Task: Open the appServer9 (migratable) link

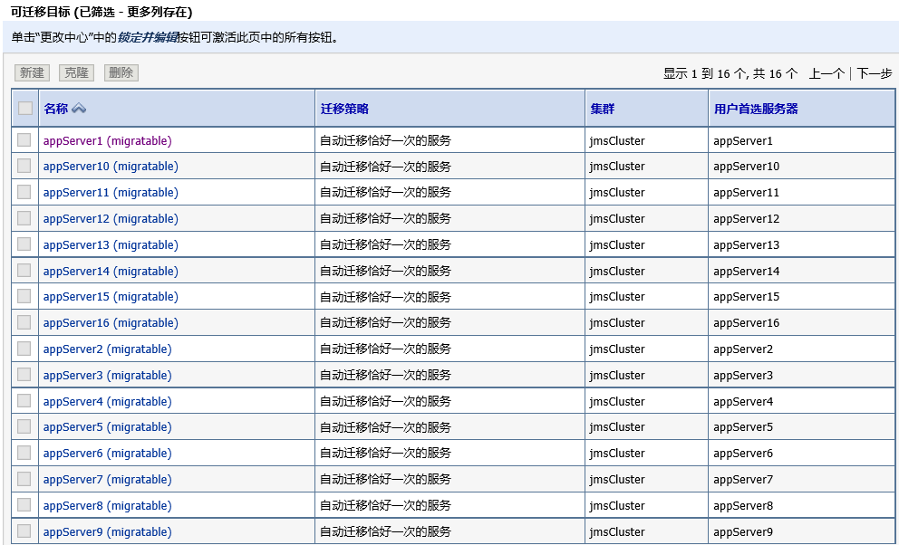Action: 108,531
